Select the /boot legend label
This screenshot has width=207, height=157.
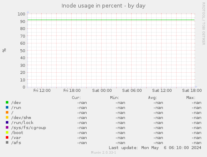[x=17, y=133]
